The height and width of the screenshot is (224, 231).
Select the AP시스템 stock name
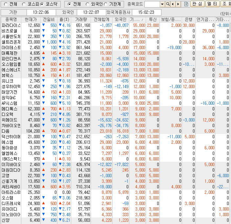click(10, 103)
